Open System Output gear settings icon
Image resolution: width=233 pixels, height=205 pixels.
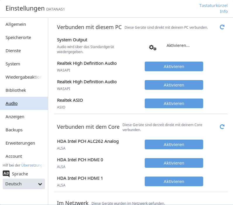pos(153,48)
